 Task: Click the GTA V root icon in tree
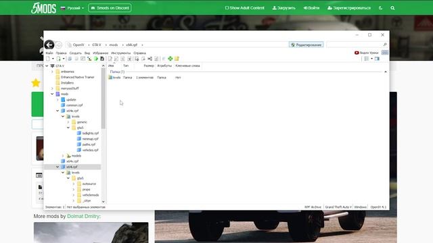pyautogui.click(x=52, y=66)
